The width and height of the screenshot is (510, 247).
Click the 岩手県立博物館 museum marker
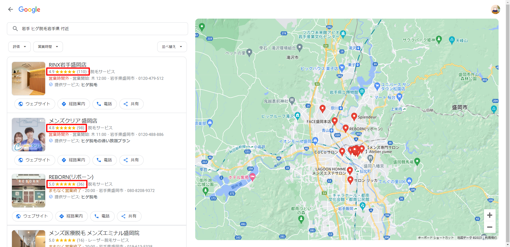(362, 91)
